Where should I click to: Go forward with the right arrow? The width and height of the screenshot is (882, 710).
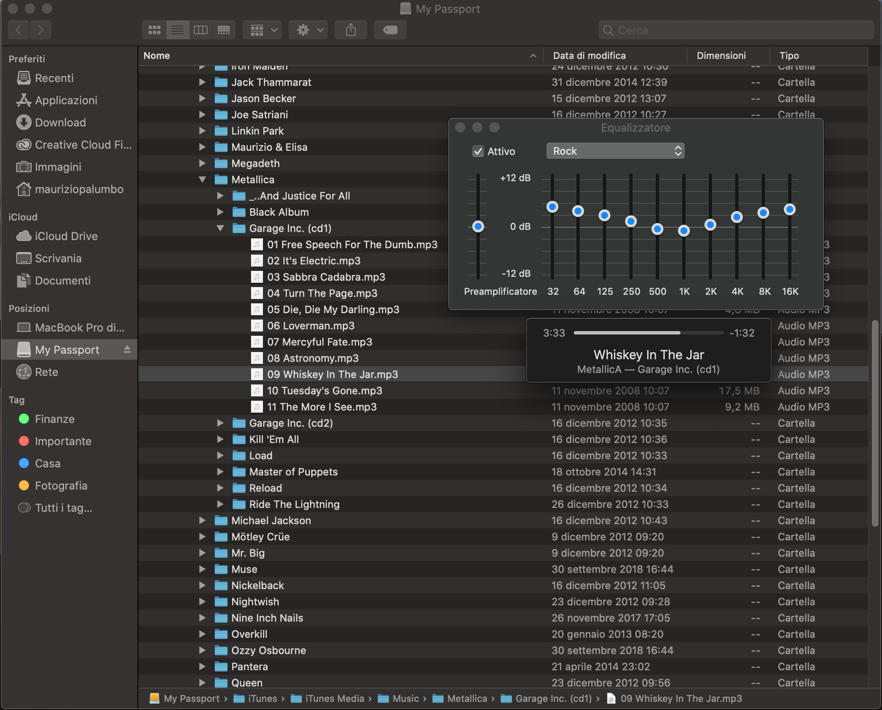point(41,30)
